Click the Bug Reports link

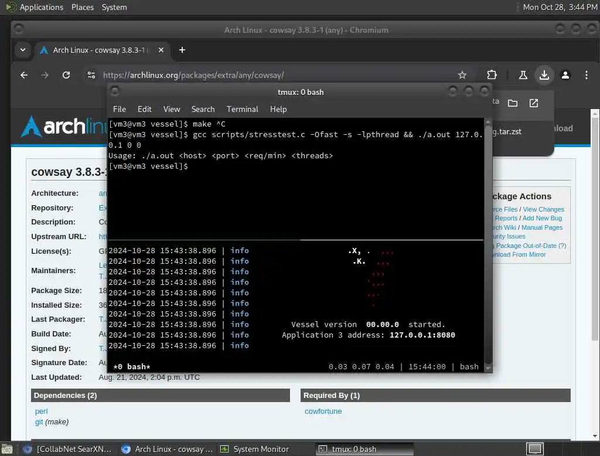(x=505, y=218)
